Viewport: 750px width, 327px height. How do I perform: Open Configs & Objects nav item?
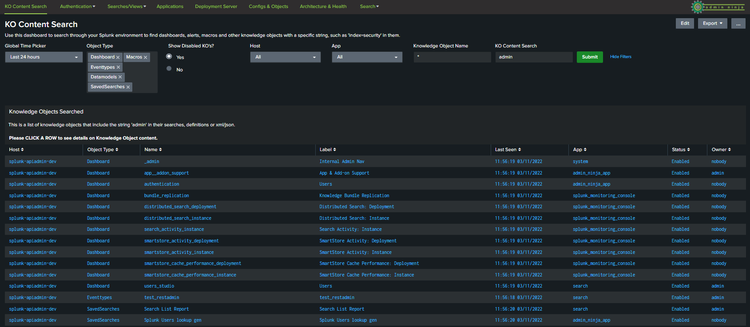click(268, 7)
